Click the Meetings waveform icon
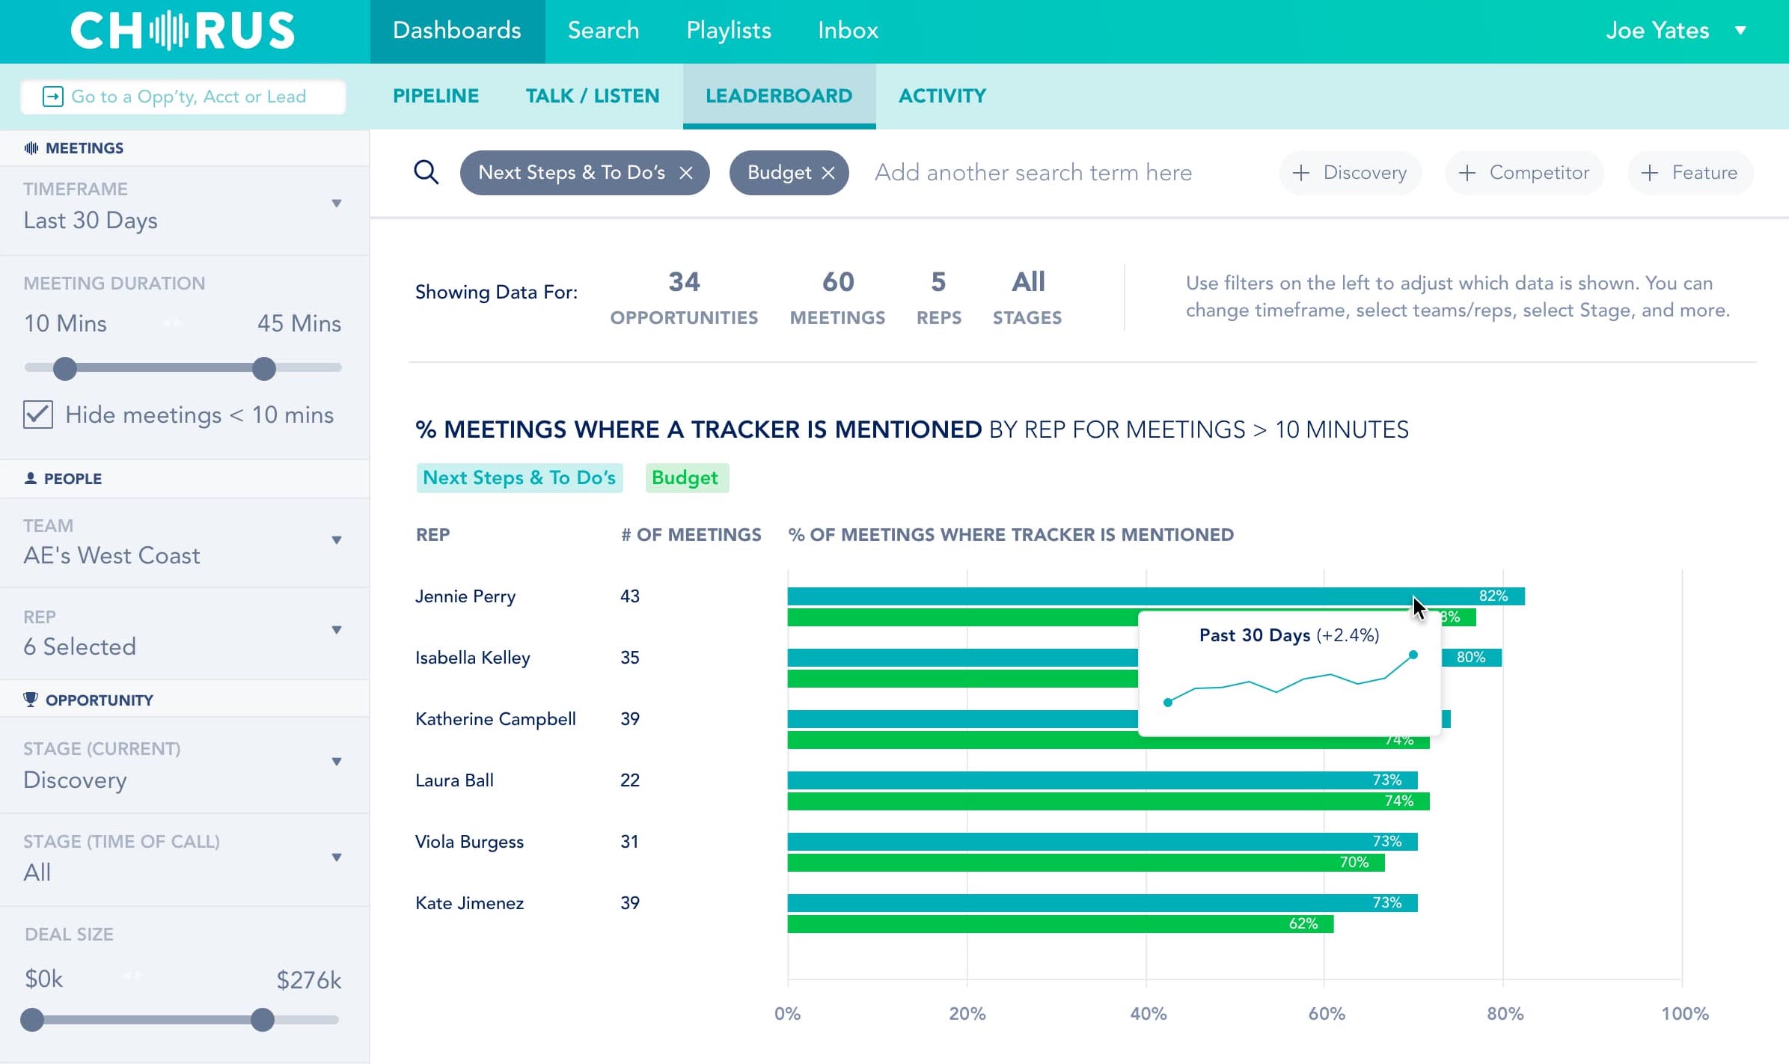 pyautogui.click(x=31, y=148)
